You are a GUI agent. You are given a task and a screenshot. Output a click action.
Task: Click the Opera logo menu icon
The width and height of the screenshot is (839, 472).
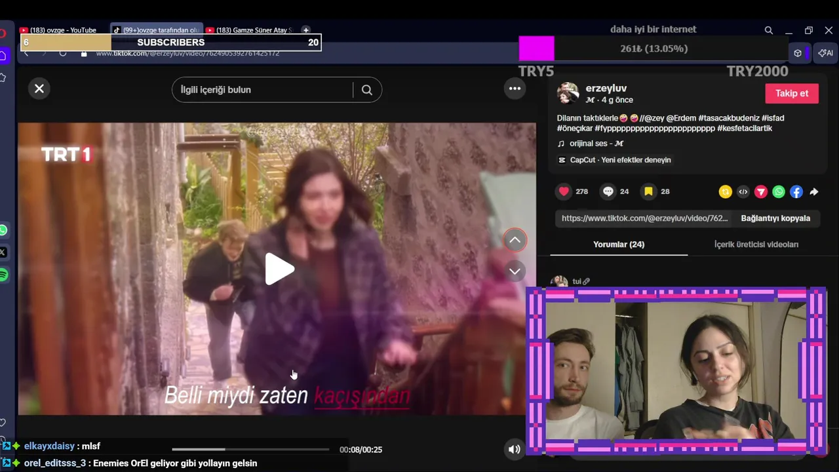click(x=3, y=33)
